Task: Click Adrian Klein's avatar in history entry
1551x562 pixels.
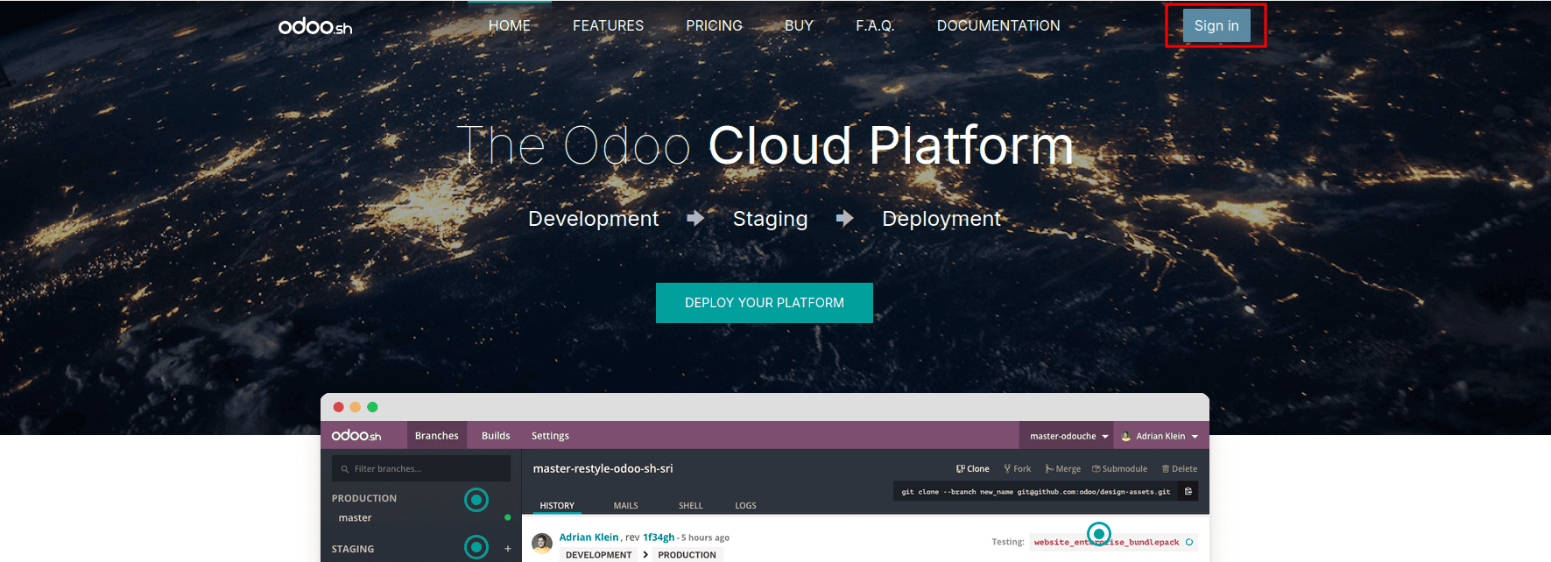Action: [542, 543]
